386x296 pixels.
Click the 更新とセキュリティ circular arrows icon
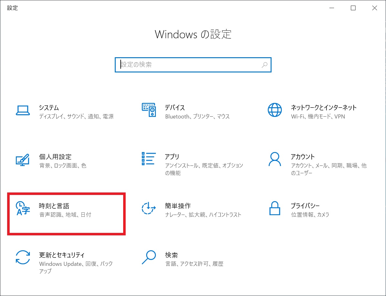(x=22, y=257)
